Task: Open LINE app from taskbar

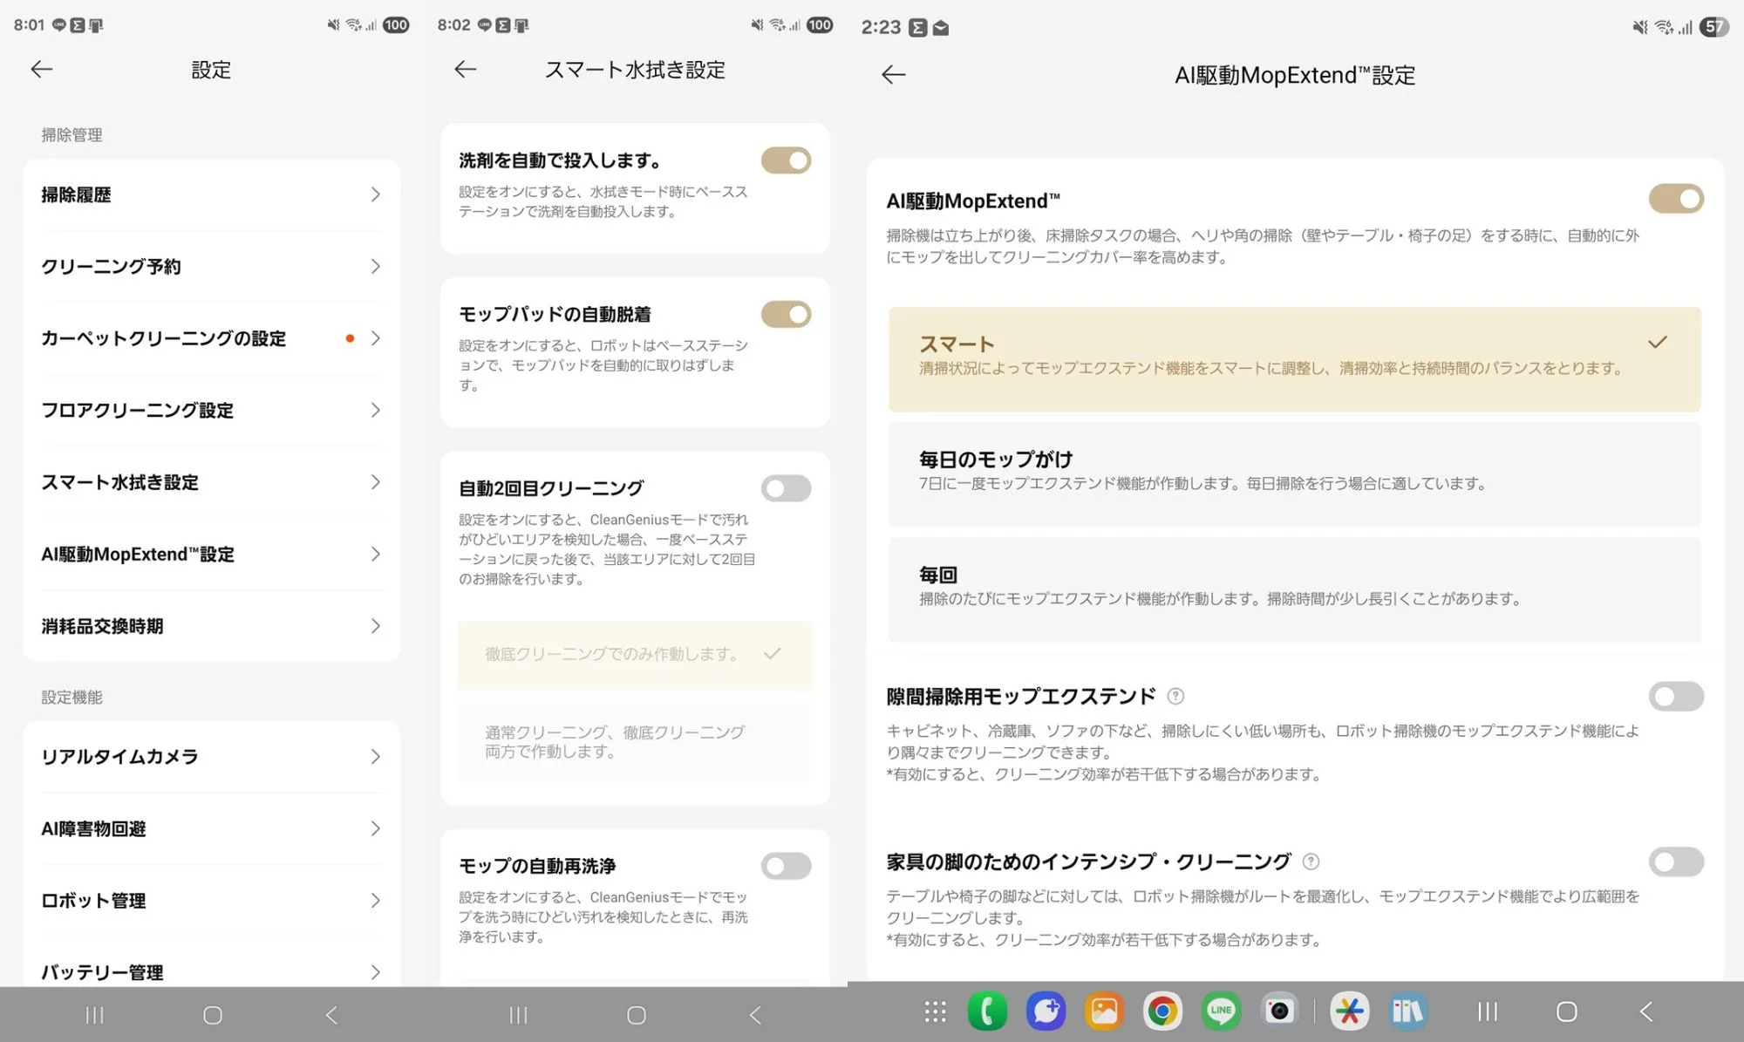Action: click(1221, 1011)
